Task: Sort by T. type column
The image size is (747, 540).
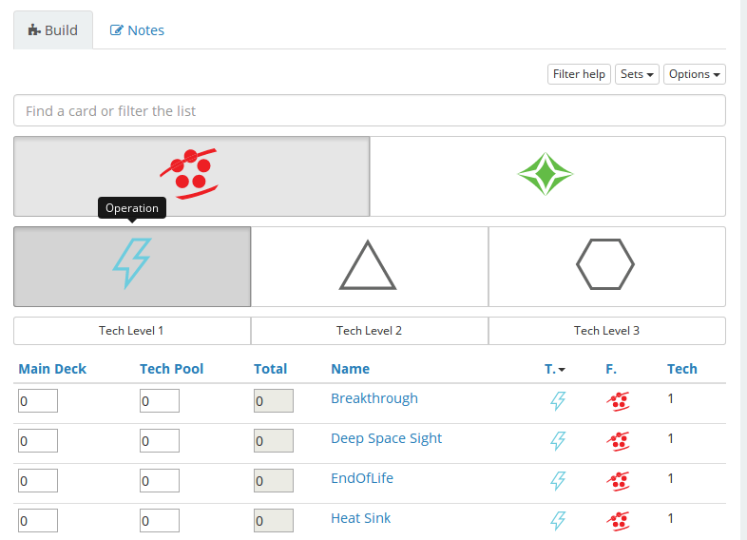Action: pos(554,369)
